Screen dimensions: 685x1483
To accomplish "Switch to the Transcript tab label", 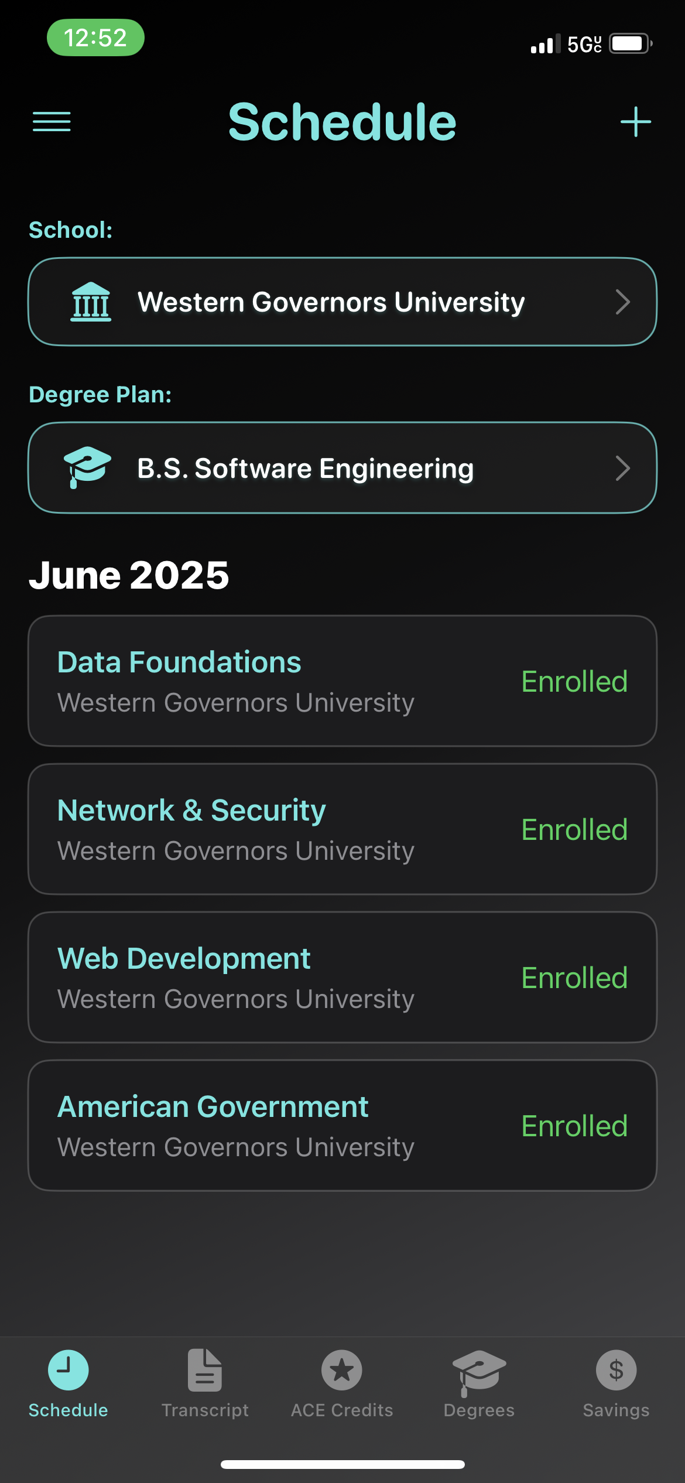I will 205,1410.
